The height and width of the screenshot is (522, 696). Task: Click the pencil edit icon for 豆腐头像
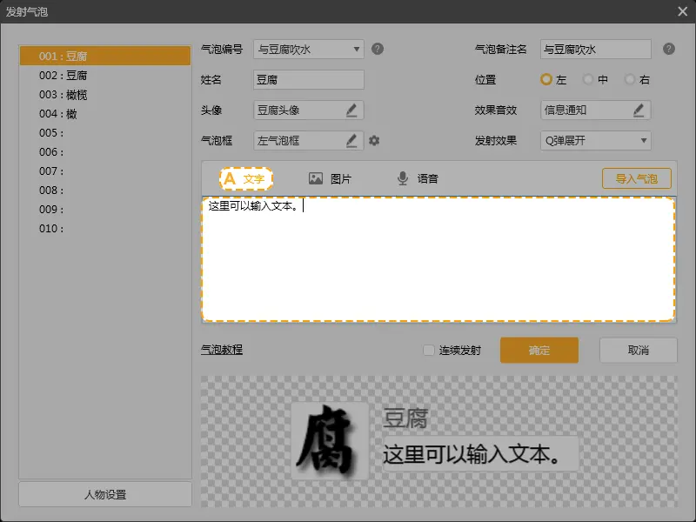351,110
